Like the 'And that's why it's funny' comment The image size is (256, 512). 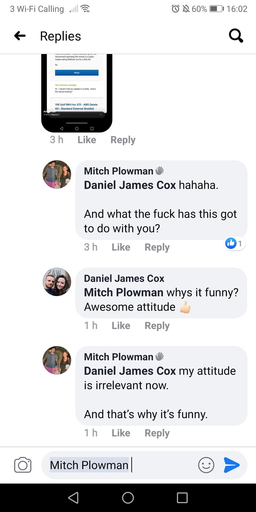[x=121, y=433]
